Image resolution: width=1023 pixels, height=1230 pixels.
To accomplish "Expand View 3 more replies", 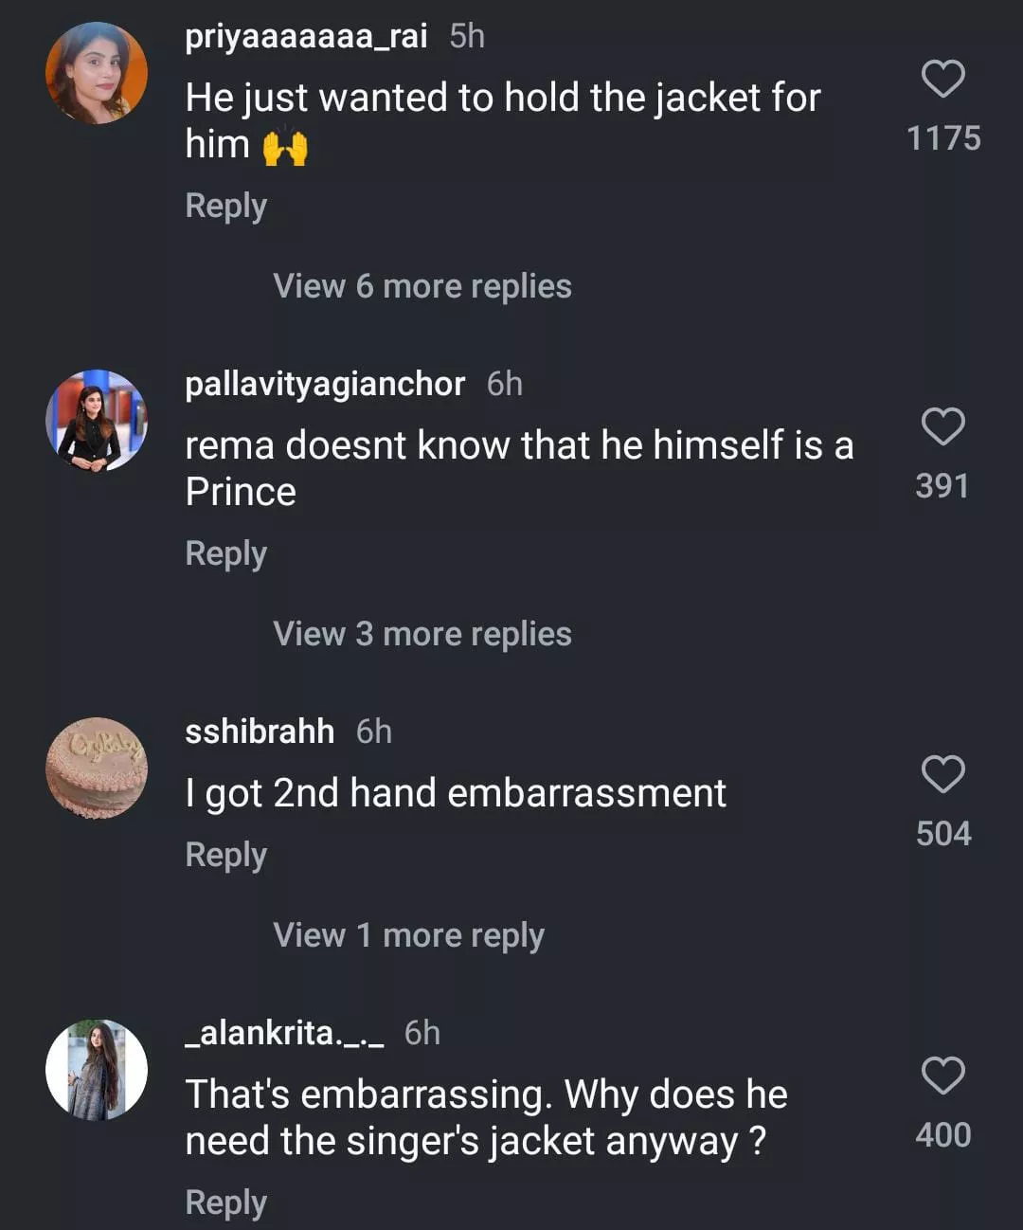I will click(422, 634).
